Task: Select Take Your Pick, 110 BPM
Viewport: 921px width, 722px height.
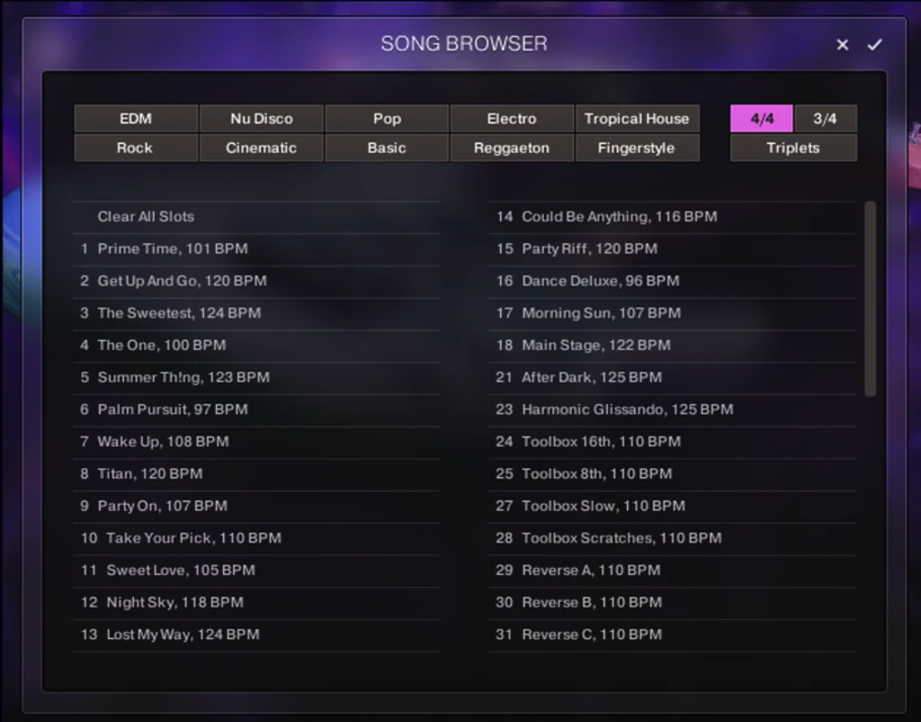Action: 257,539
